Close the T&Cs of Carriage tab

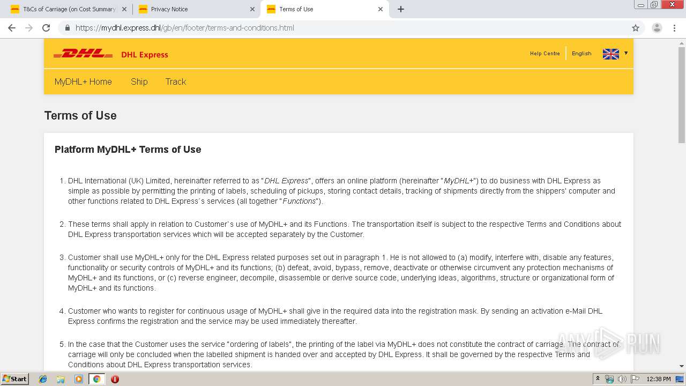[x=124, y=9]
